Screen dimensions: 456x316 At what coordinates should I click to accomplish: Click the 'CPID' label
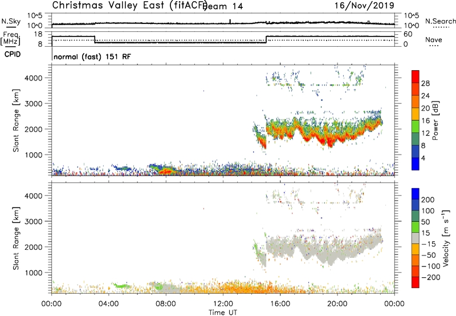coord(13,54)
